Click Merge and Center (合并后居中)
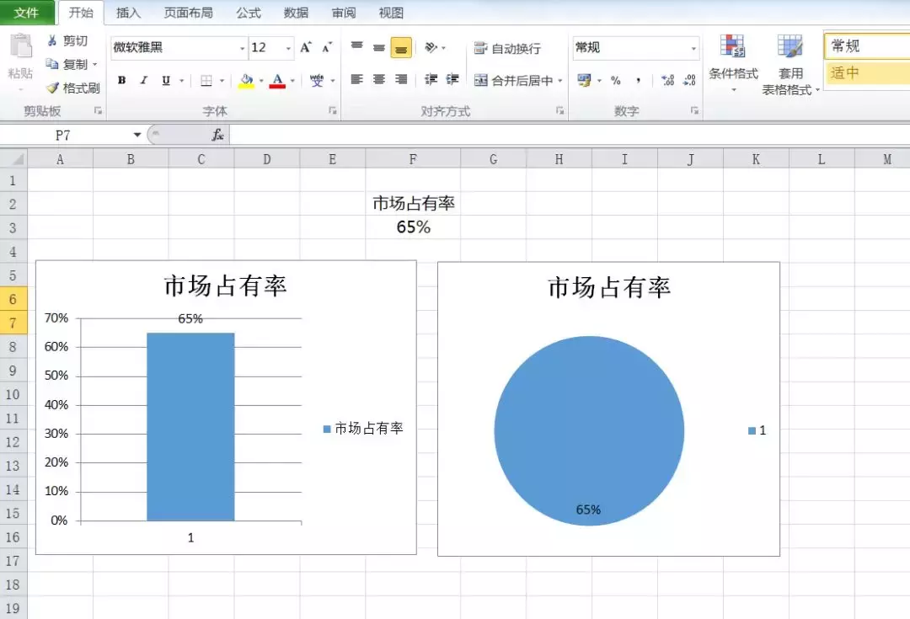 coord(513,80)
